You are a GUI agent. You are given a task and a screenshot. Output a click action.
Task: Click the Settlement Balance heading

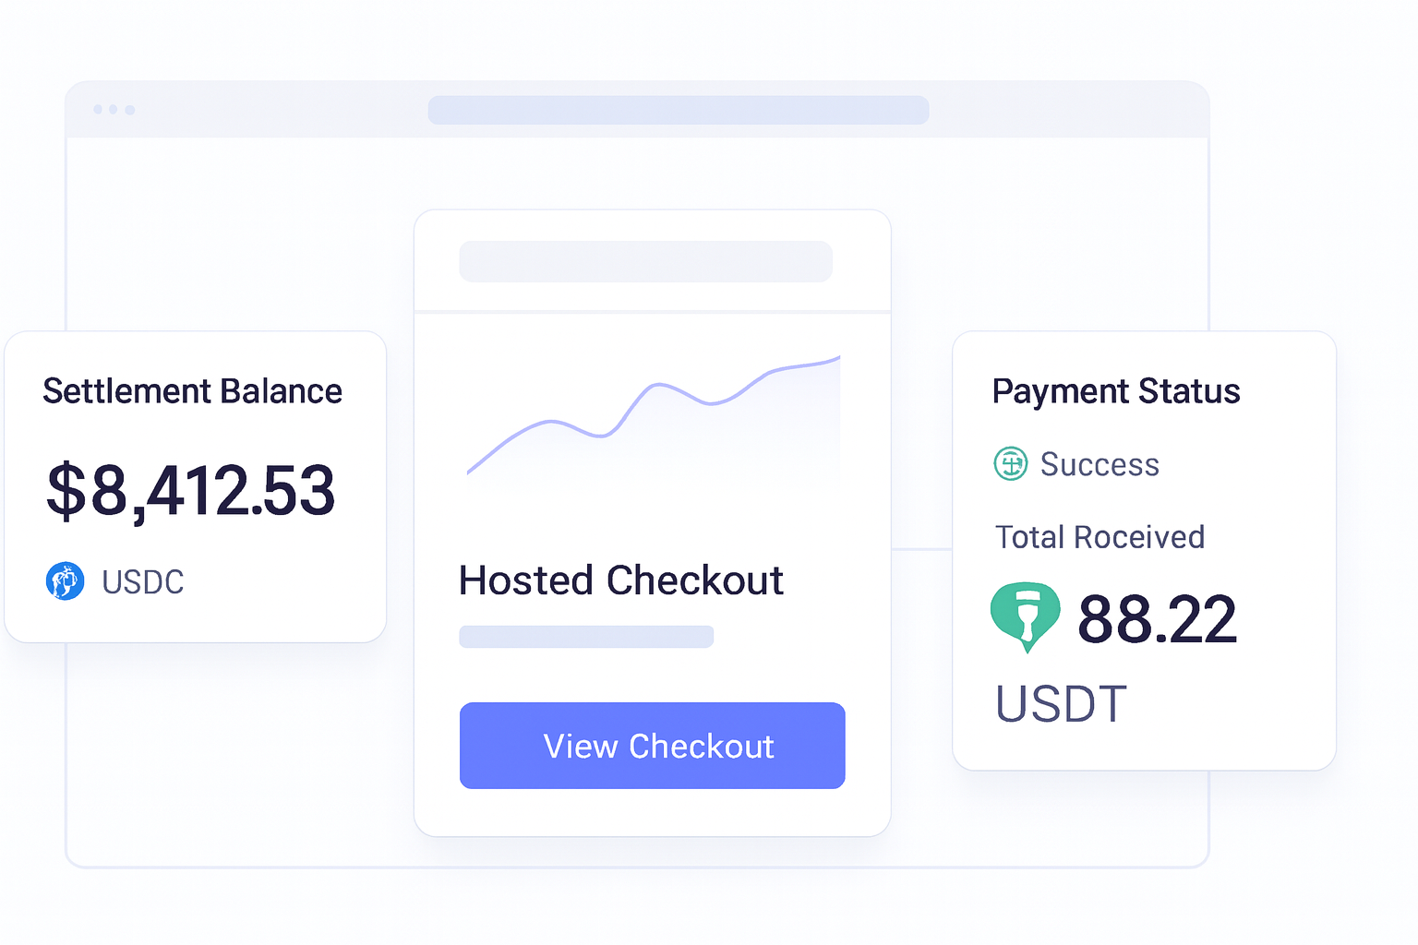click(192, 391)
